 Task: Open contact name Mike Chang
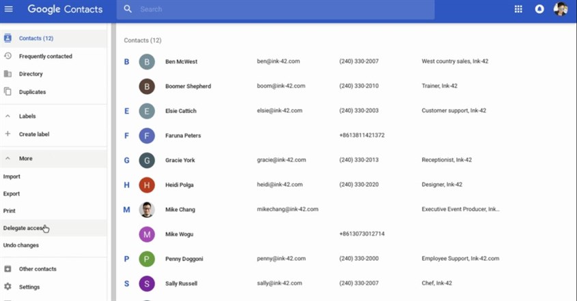click(180, 210)
